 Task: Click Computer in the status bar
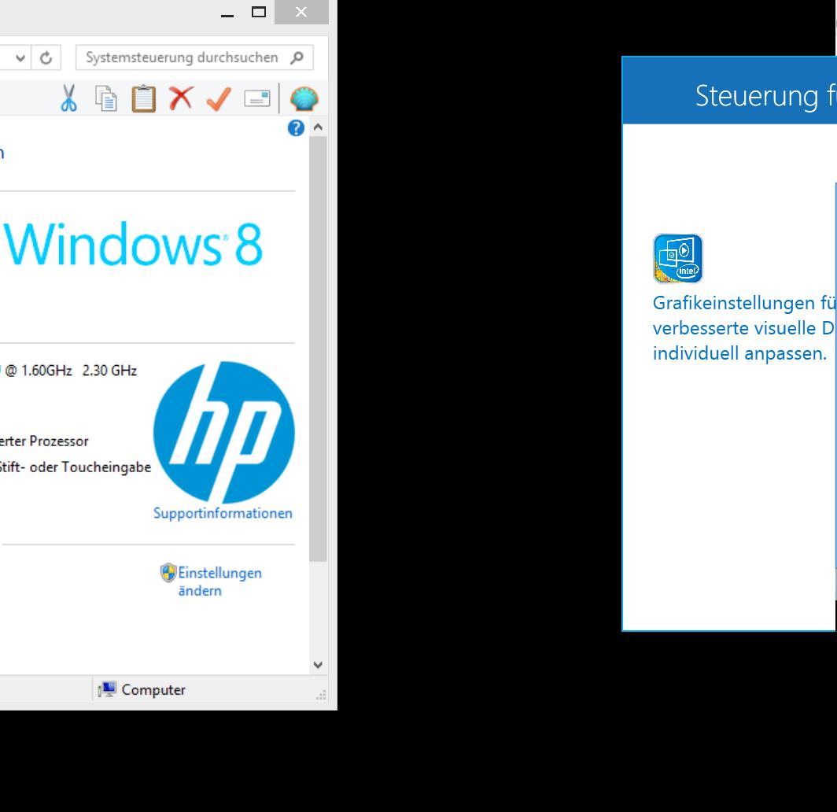153,690
